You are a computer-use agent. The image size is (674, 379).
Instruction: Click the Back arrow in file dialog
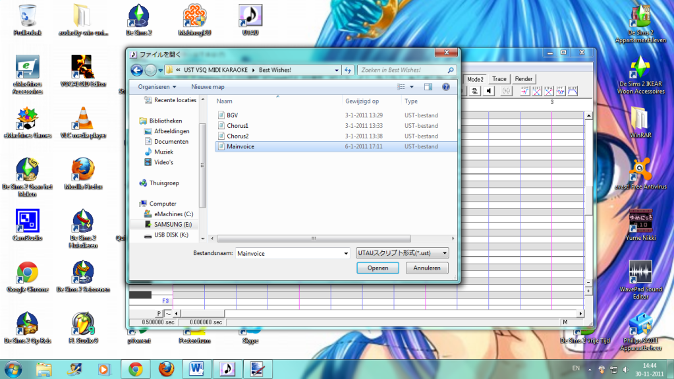(137, 70)
